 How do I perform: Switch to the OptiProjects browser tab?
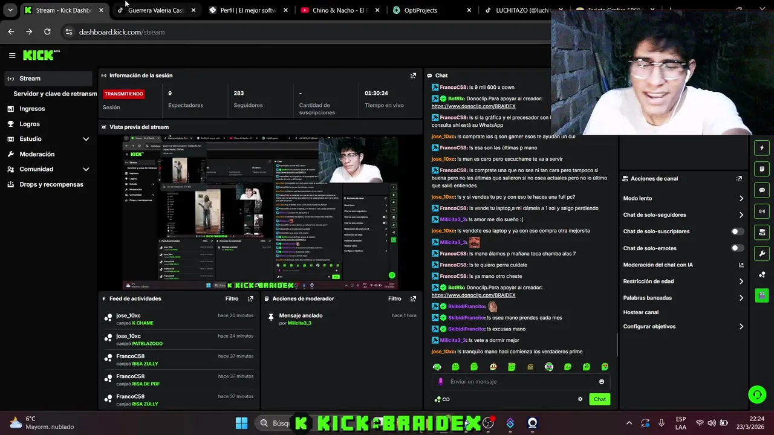click(x=432, y=10)
